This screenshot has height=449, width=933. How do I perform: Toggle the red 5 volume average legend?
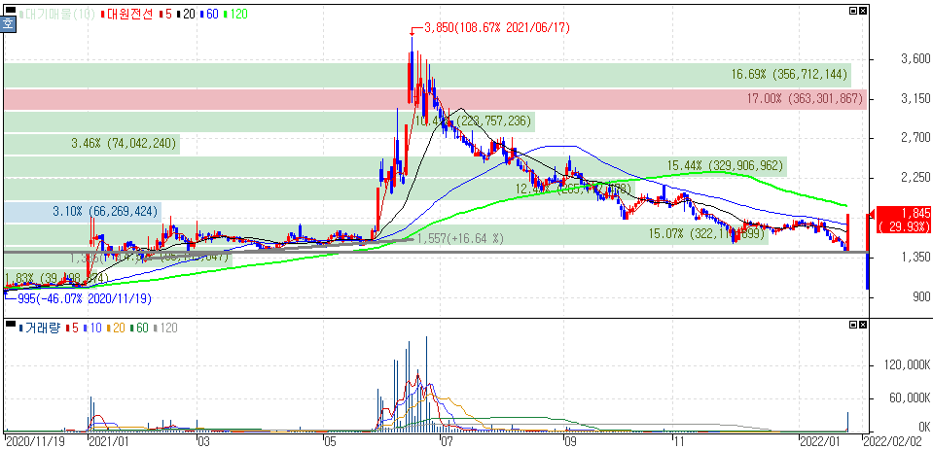click(74, 328)
